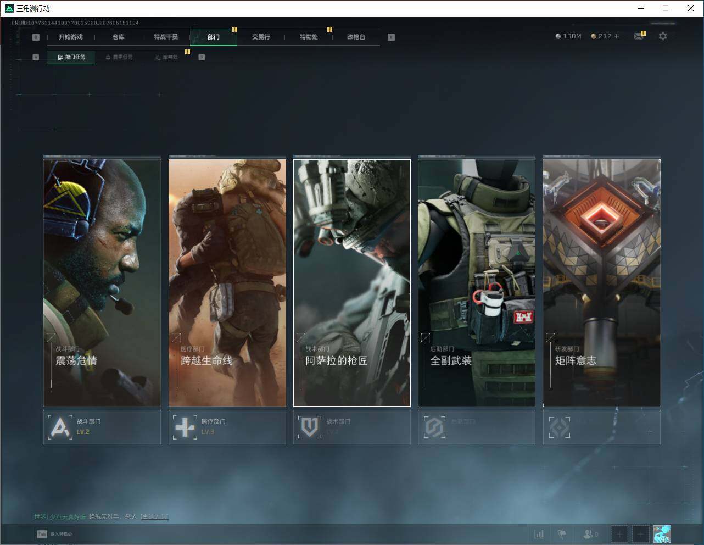Select the 部门 tab

[214, 37]
